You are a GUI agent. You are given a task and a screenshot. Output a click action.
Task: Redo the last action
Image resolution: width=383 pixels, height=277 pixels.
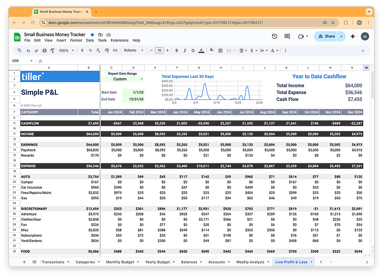[x=36, y=50]
